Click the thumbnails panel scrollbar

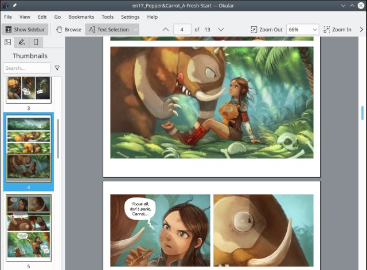point(58,139)
